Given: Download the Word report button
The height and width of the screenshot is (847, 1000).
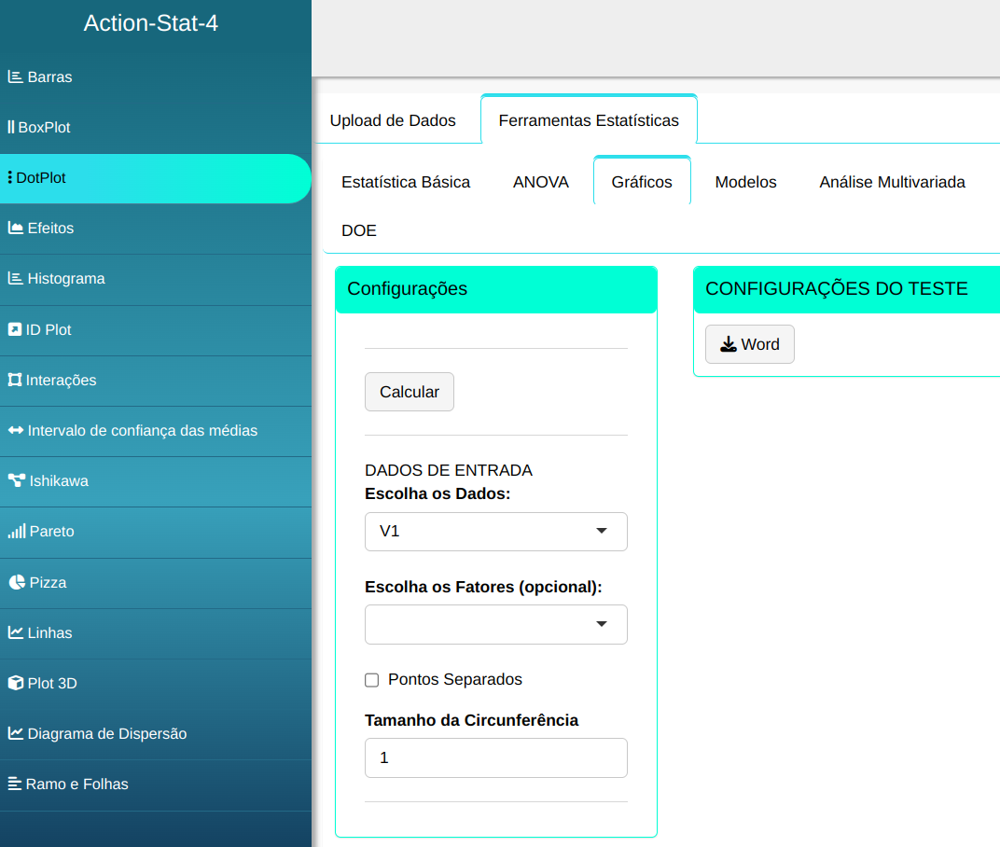Looking at the screenshot, I should click(x=749, y=344).
